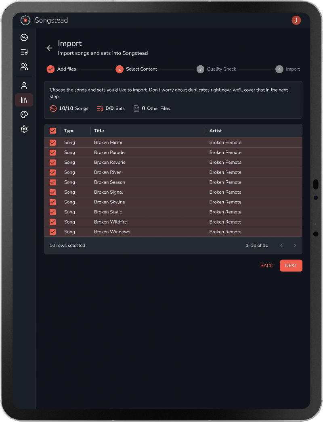The height and width of the screenshot is (422, 323).
Task: Uncheck the Broken Season row
Action: (x=52, y=182)
